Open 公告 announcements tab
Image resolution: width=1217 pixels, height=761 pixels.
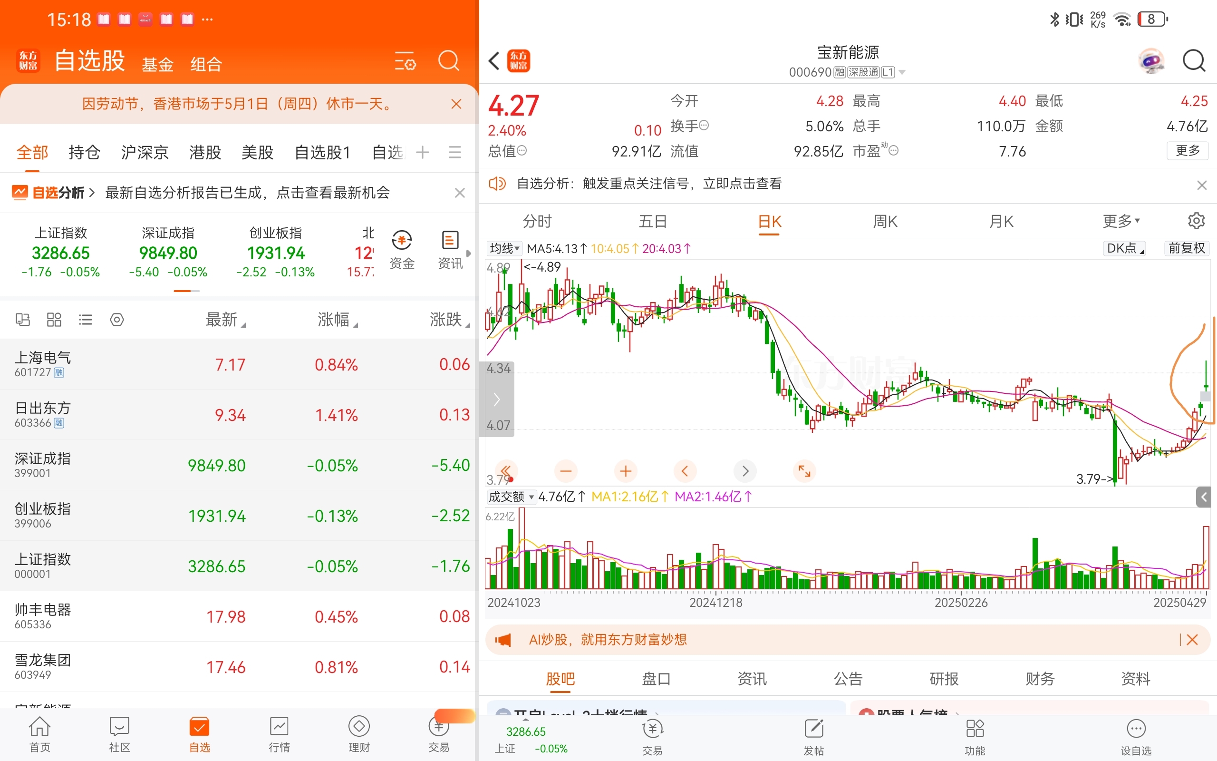point(848,679)
